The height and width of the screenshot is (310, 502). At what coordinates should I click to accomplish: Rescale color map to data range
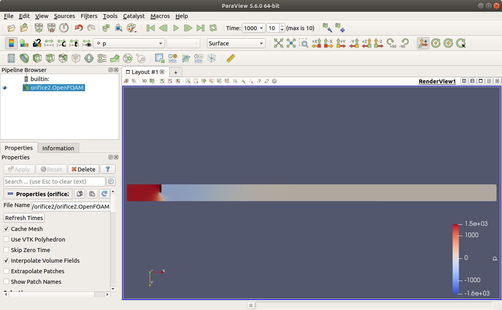[49, 43]
